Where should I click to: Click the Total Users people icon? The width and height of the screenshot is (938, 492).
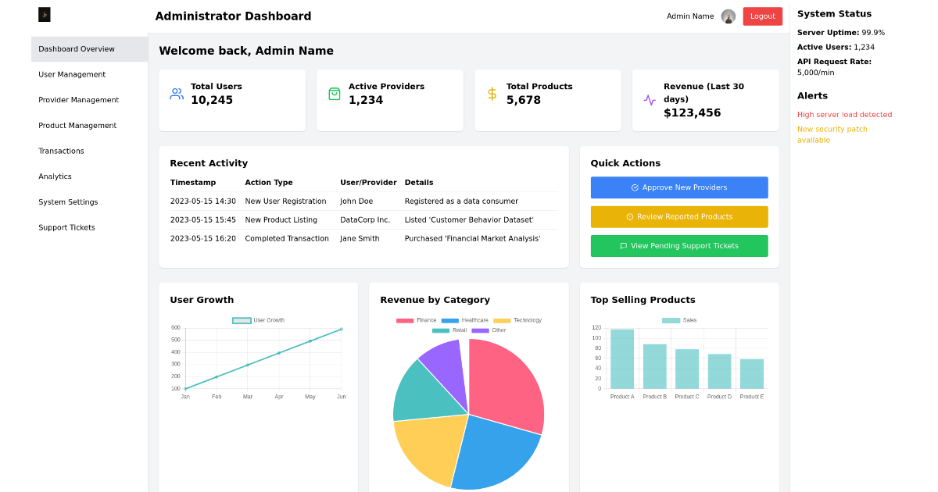click(177, 94)
